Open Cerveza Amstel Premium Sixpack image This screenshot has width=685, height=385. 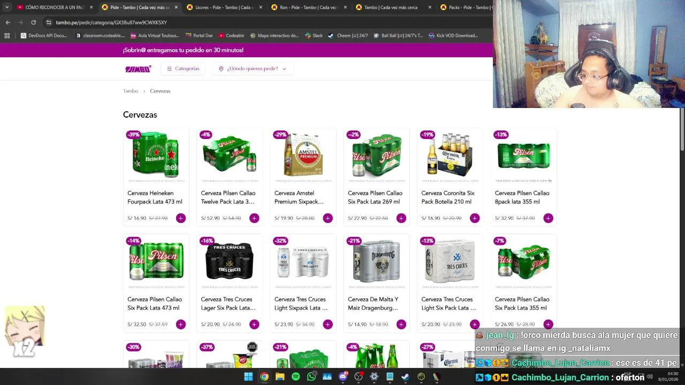[x=303, y=155]
